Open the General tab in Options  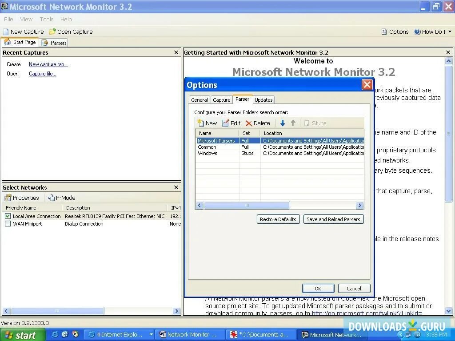[x=200, y=100]
